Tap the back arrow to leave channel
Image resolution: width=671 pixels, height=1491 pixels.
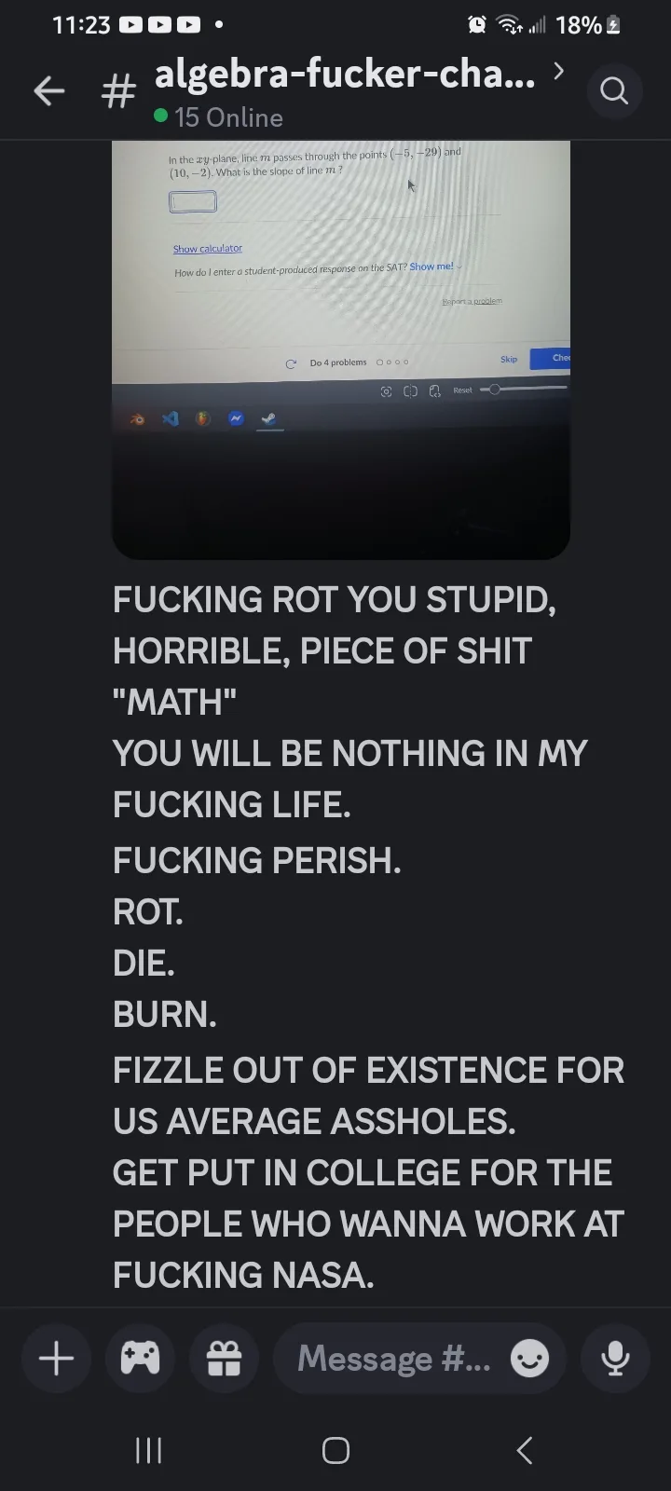coord(48,91)
